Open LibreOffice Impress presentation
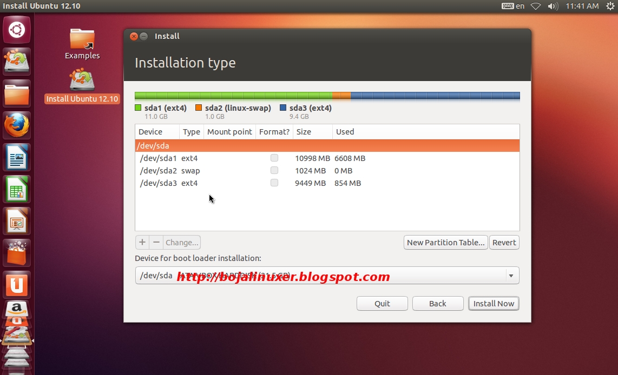This screenshot has width=618, height=375. pos(17,221)
